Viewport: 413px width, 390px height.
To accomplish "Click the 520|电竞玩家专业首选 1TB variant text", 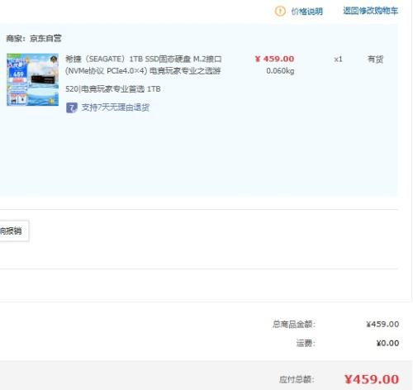I will (113, 89).
